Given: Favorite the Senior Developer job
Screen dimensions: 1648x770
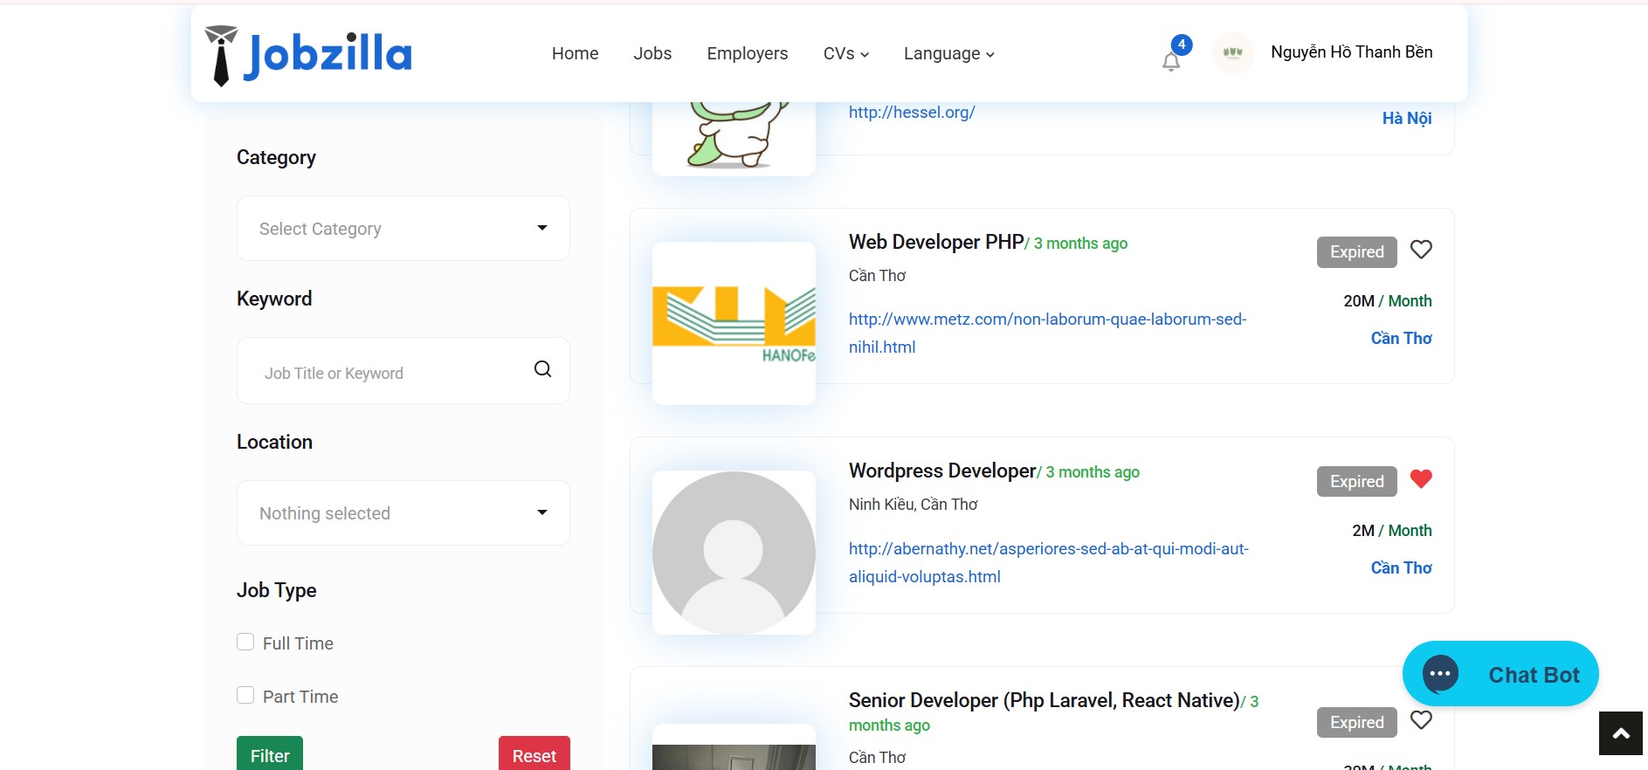Looking at the screenshot, I should point(1421,720).
